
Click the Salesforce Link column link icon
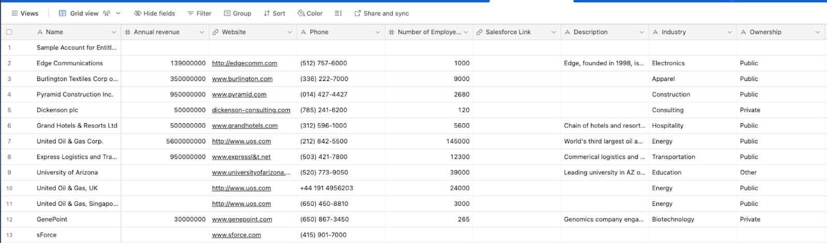(x=479, y=32)
